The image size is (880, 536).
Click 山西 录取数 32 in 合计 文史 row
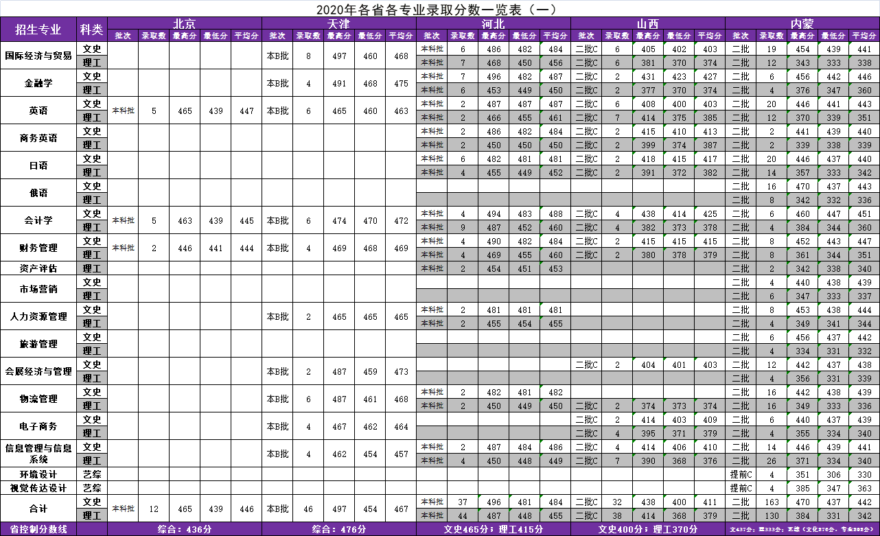click(617, 502)
